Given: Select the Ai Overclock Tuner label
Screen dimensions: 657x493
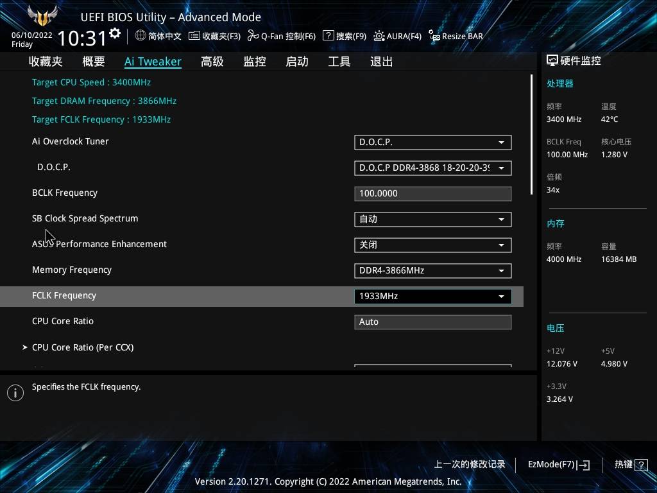Looking at the screenshot, I should point(71,141).
